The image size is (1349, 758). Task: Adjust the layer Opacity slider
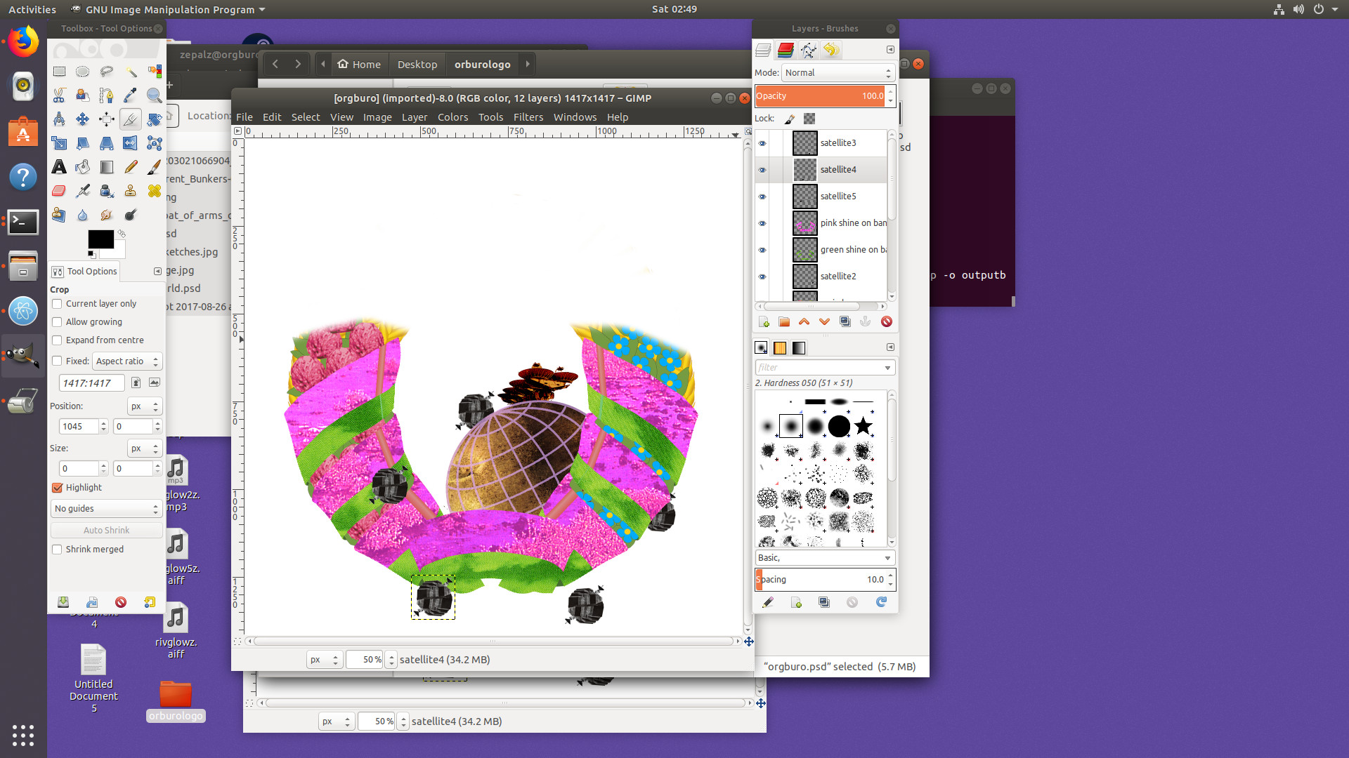click(820, 96)
